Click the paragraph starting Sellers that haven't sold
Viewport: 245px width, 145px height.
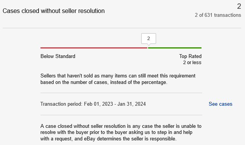pyautogui.click(x=118, y=79)
